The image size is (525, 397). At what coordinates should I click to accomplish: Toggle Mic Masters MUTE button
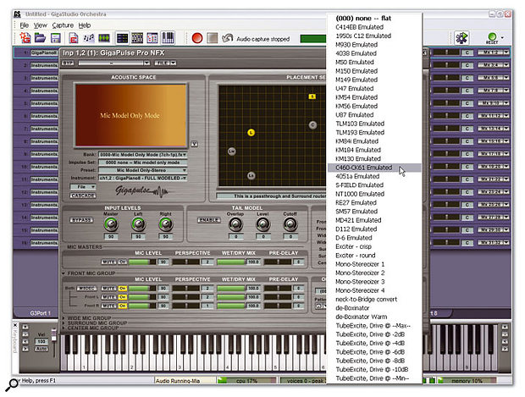coord(108,262)
